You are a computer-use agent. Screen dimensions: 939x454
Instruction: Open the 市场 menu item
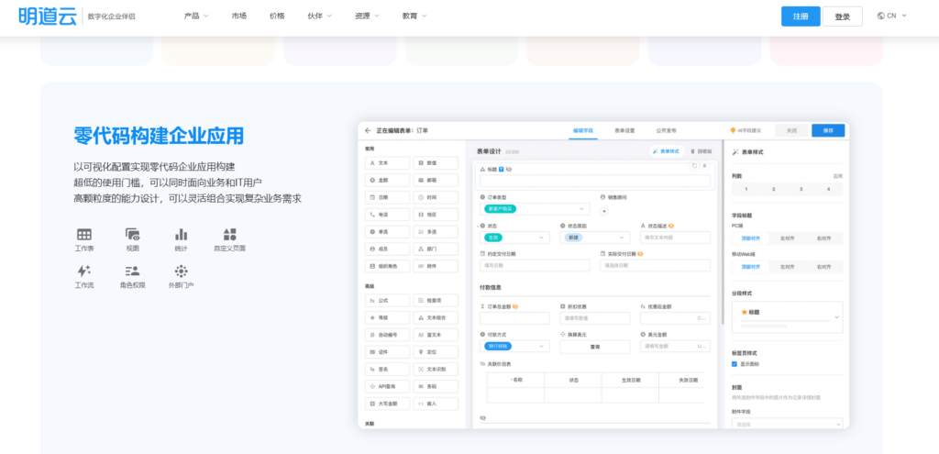coord(239,17)
